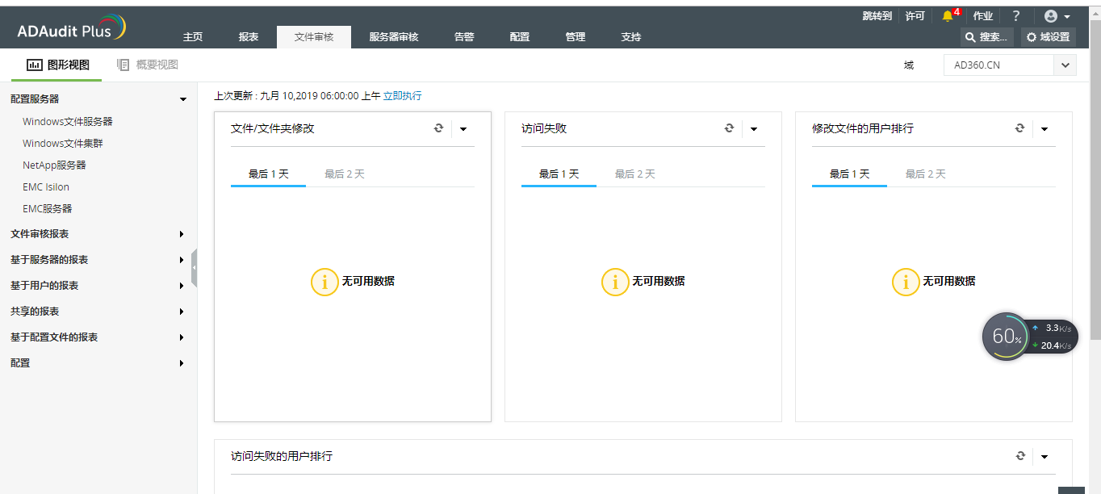Image resolution: width=1101 pixels, height=494 pixels.
Task: Click the 立即执行 link
Action: click(x=402, y=96)
